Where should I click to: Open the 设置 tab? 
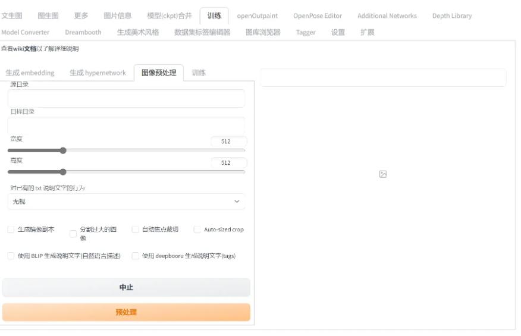[x=338, y=32]
